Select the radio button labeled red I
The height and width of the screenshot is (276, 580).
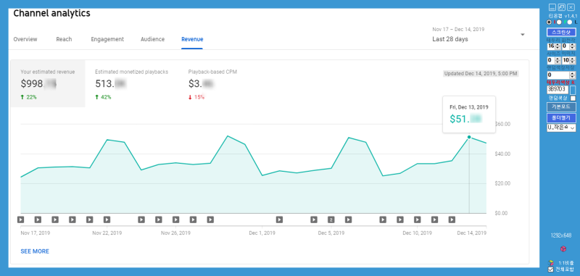pos(549,22)
